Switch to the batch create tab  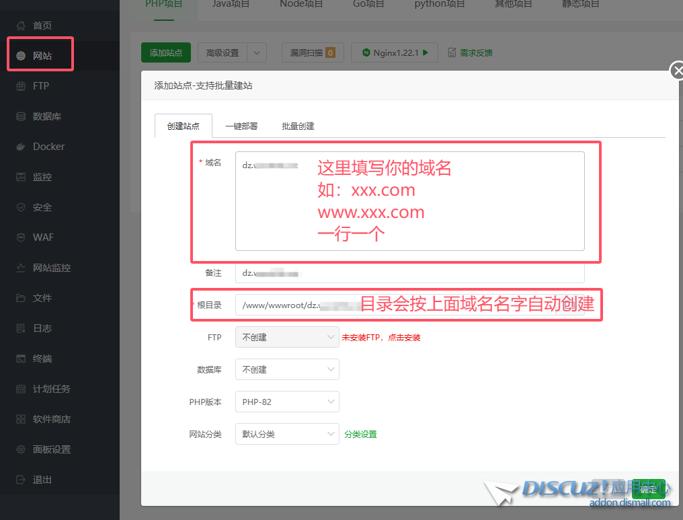298,126
